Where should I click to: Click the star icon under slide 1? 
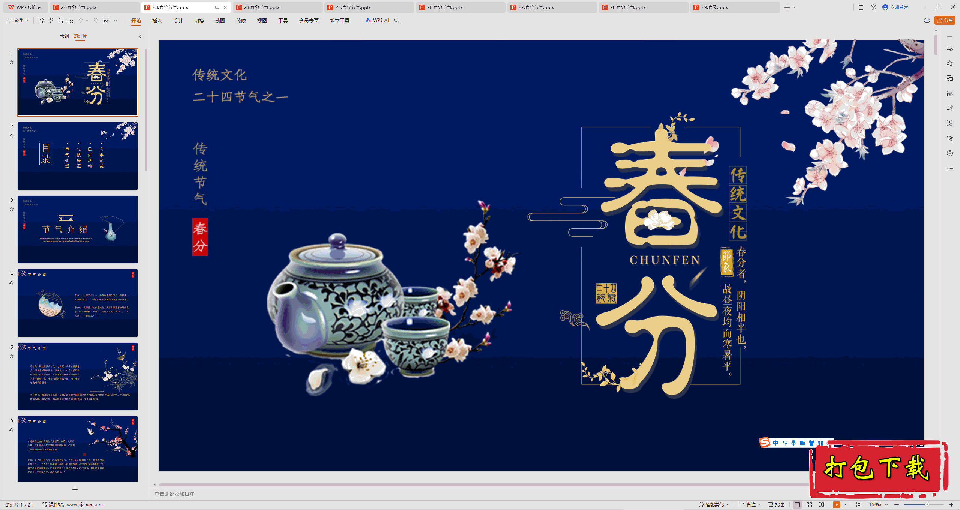[12, 62]
